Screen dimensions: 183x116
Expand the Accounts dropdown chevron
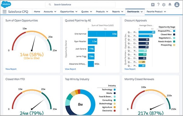55,12
